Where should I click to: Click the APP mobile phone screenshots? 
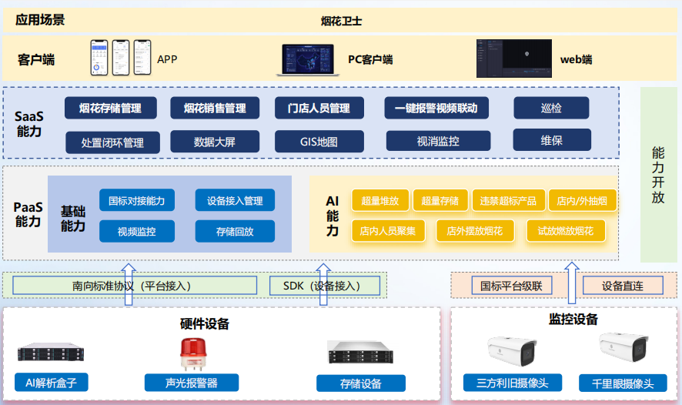[x=121, y=59]
